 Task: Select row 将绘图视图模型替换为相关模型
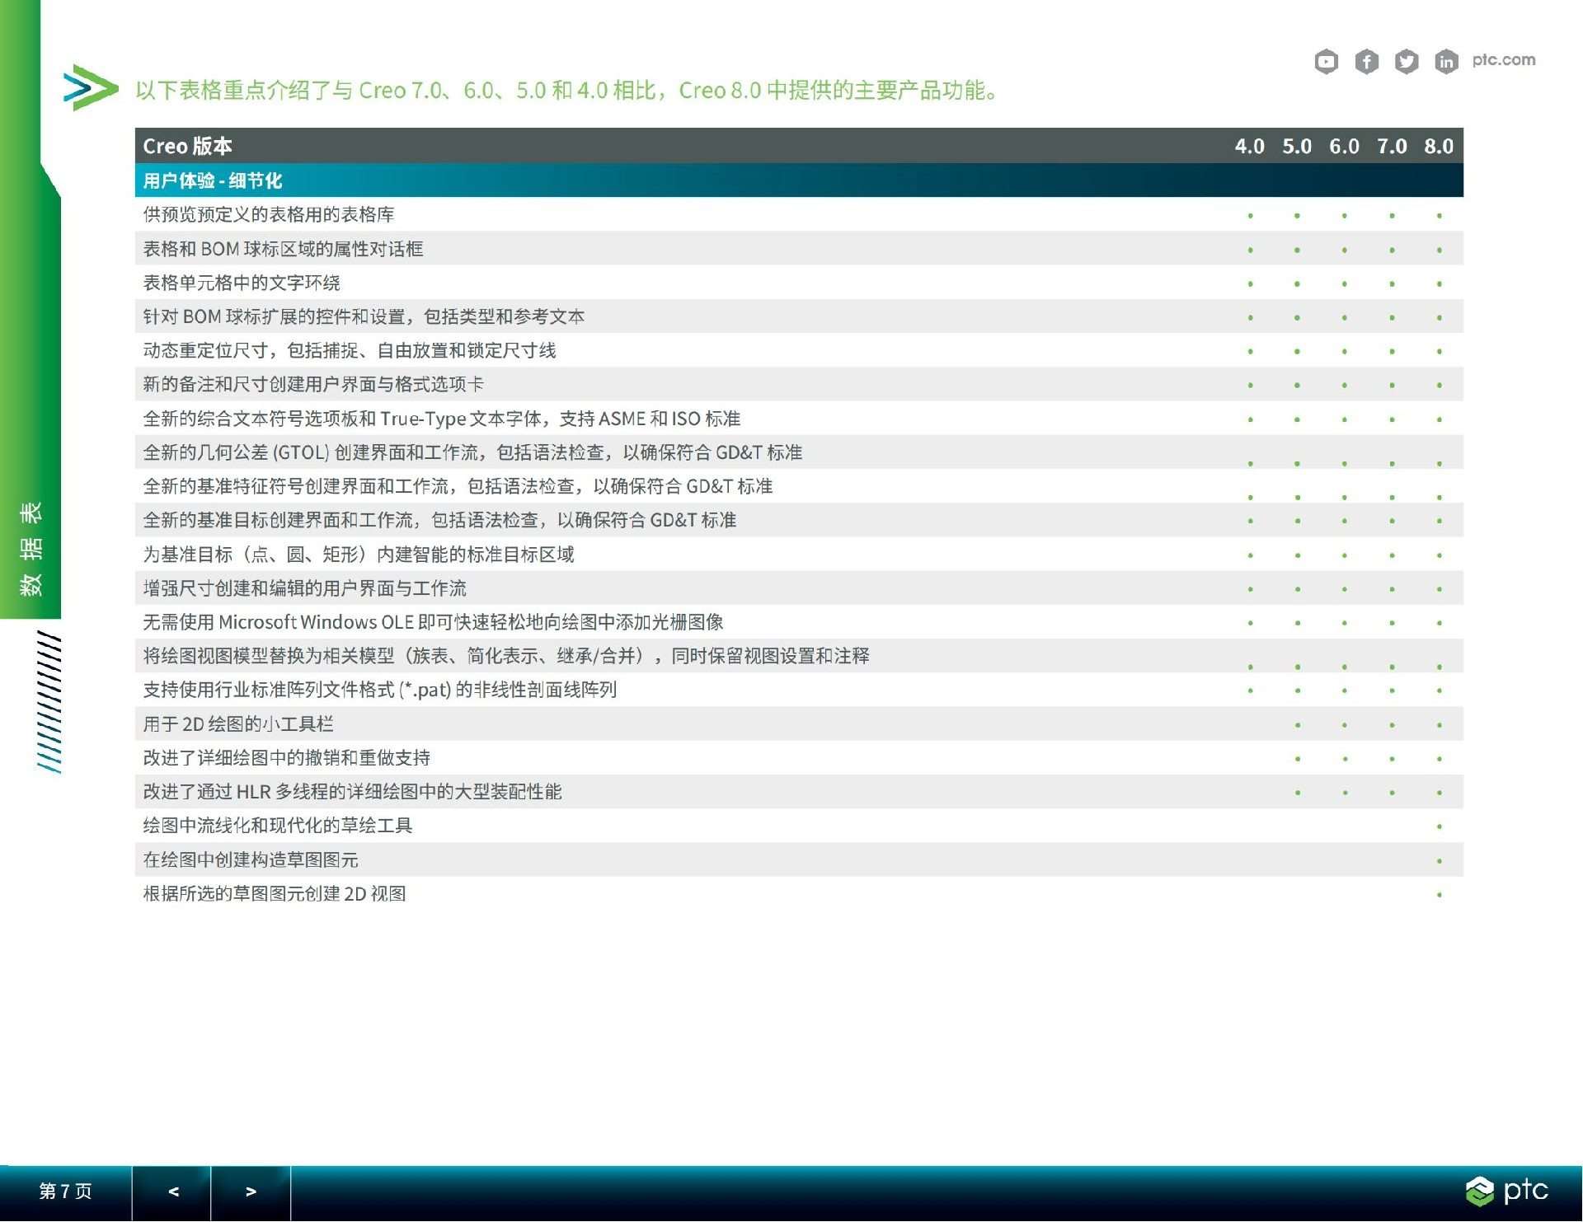(799, 656)
